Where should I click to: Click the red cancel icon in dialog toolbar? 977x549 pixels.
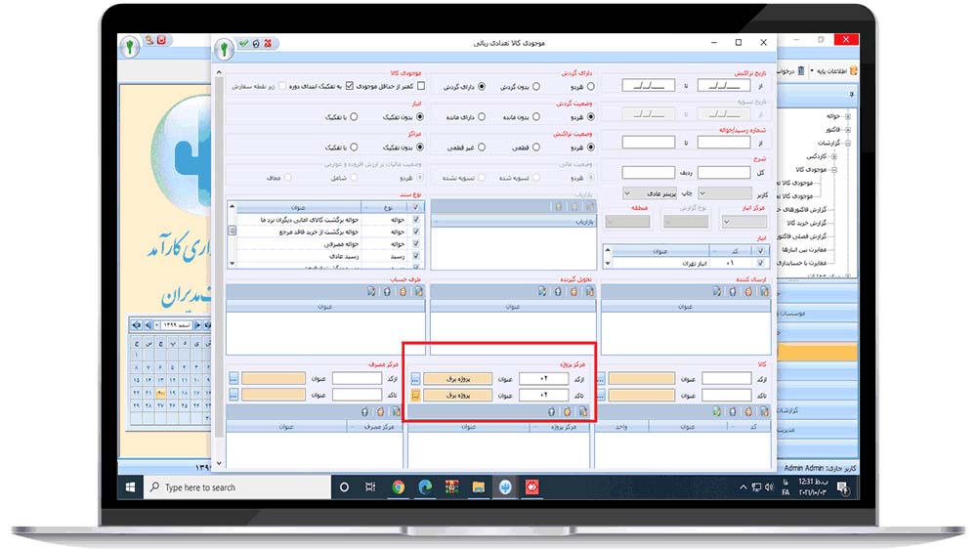tap(268, 43)
